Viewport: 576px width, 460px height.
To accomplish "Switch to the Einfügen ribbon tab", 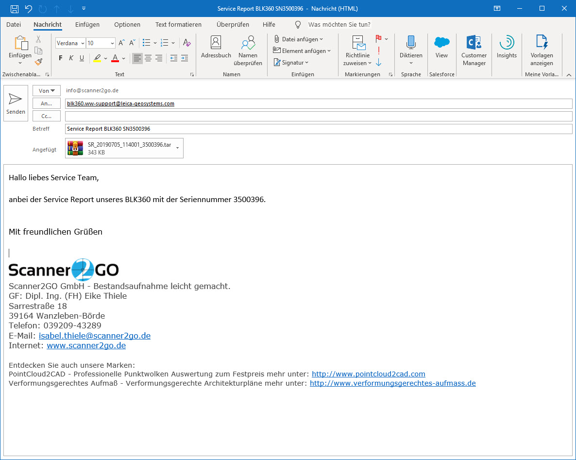I will point(87,25).
